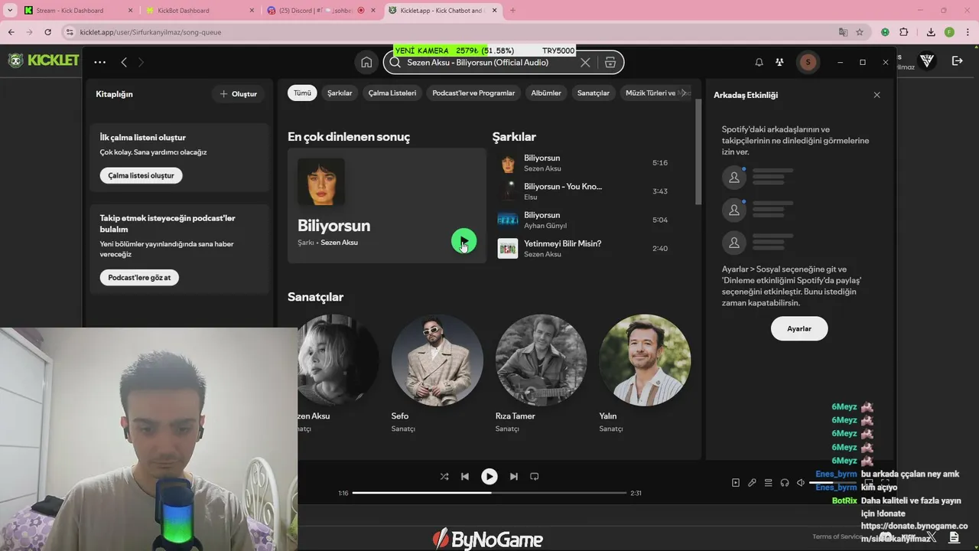This screenshot has height=551, width=979.
Task: Click the search results vertical scrollbar
Action: [698, 153]
